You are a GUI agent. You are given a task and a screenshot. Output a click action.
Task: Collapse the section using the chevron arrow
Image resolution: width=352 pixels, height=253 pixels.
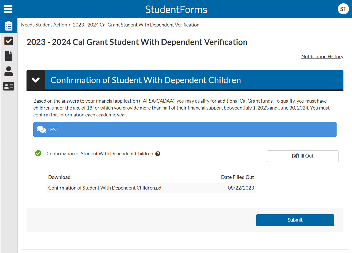pyautogui.click(x=36, y=80)
